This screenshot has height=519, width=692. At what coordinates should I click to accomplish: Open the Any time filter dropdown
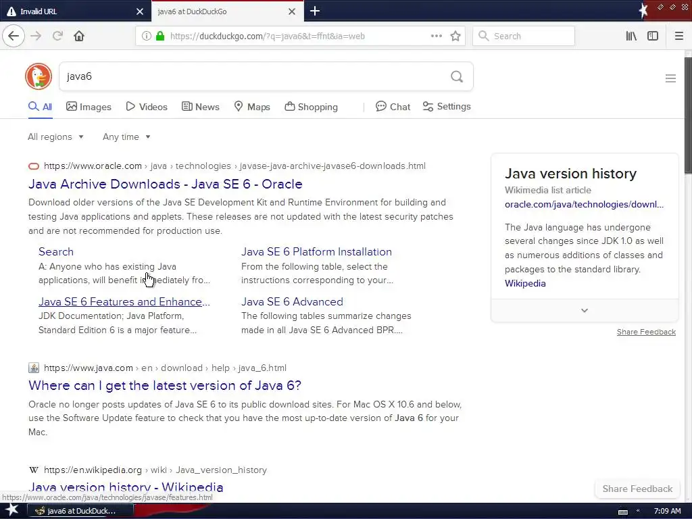coord(126,137)
